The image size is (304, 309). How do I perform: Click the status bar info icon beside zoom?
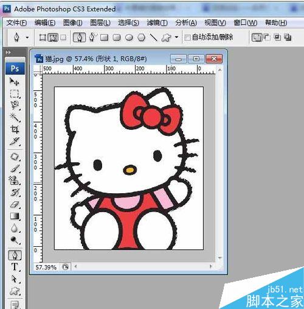66,267
